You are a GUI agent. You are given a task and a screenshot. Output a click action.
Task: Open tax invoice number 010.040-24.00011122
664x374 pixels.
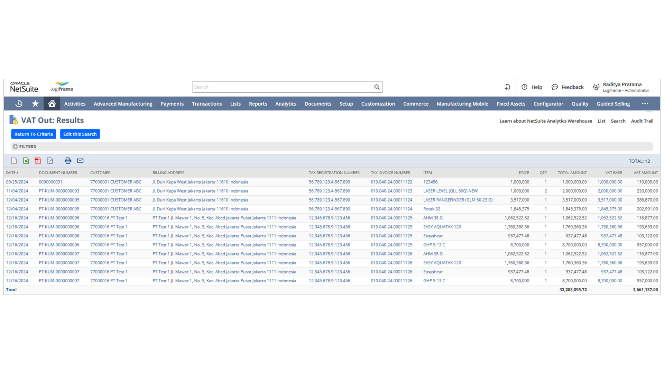point(391,182)
